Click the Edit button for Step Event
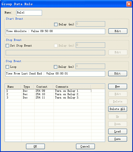 point(118,73)
